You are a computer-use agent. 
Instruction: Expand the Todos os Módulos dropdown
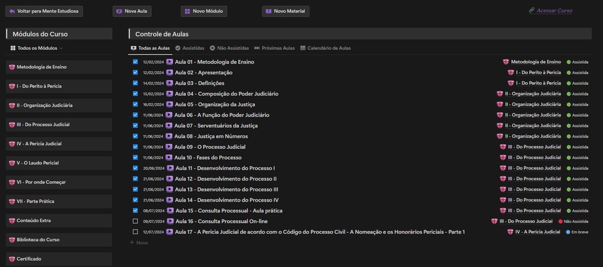[x=37, y=48]
